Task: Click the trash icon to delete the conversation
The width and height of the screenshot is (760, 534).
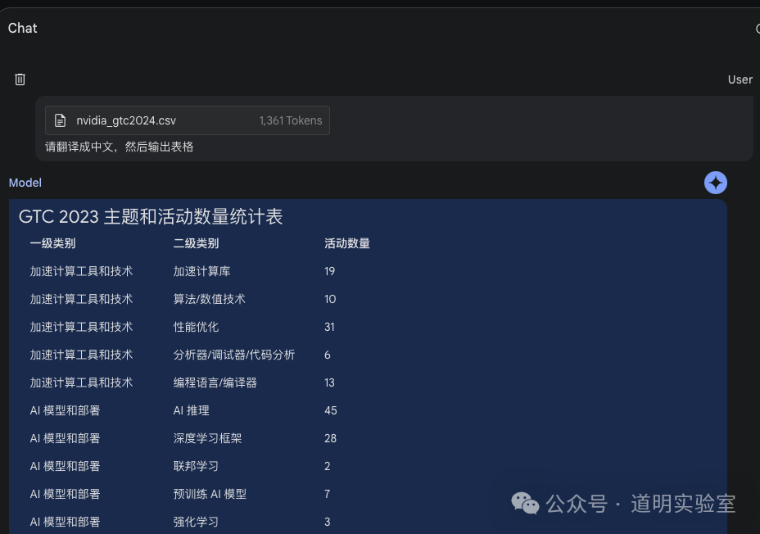Action: [x=20, y=79]
